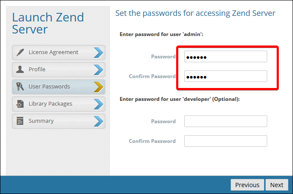Select the User Passwords step

49,87
